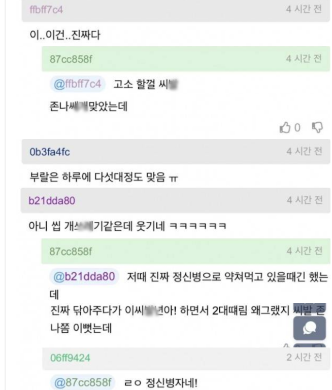Click the '2 시간 전' timestamp on 06ff9424
Screen dimensions: 332x390
pyautogui.click(x=305, y=357)
